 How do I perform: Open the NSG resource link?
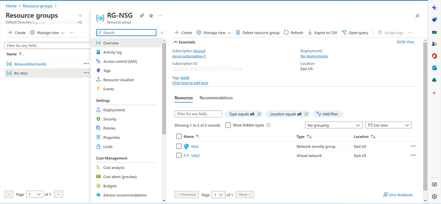click(195, 146)
